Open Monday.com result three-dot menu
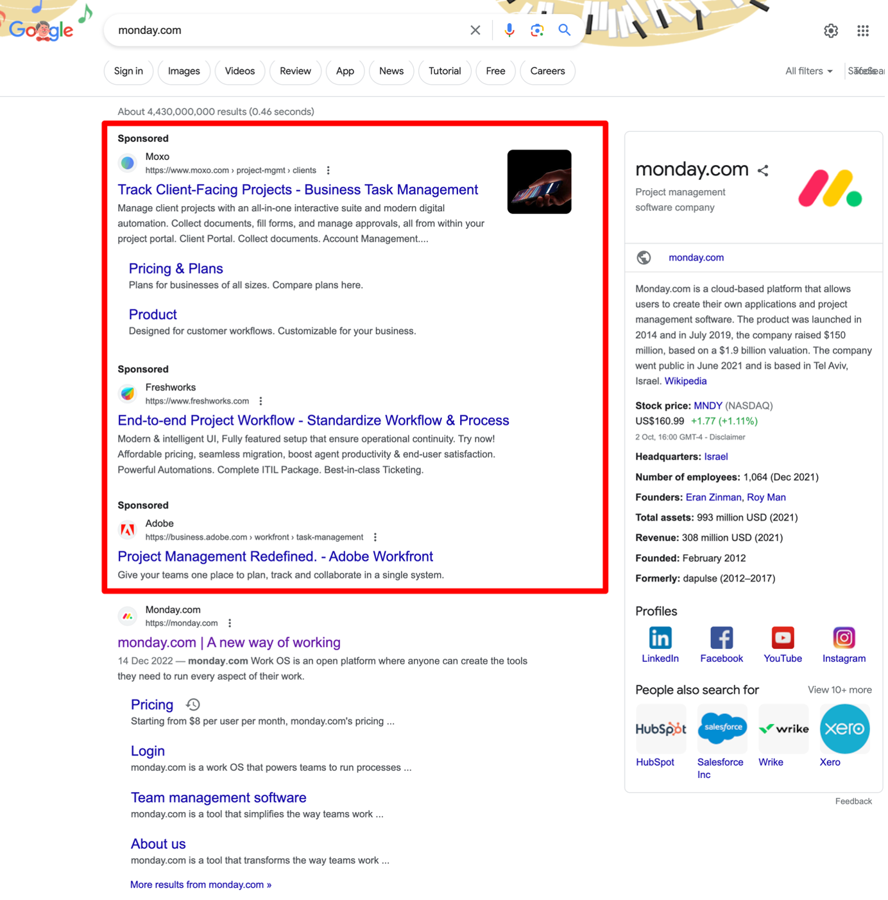 coord(230,623)
